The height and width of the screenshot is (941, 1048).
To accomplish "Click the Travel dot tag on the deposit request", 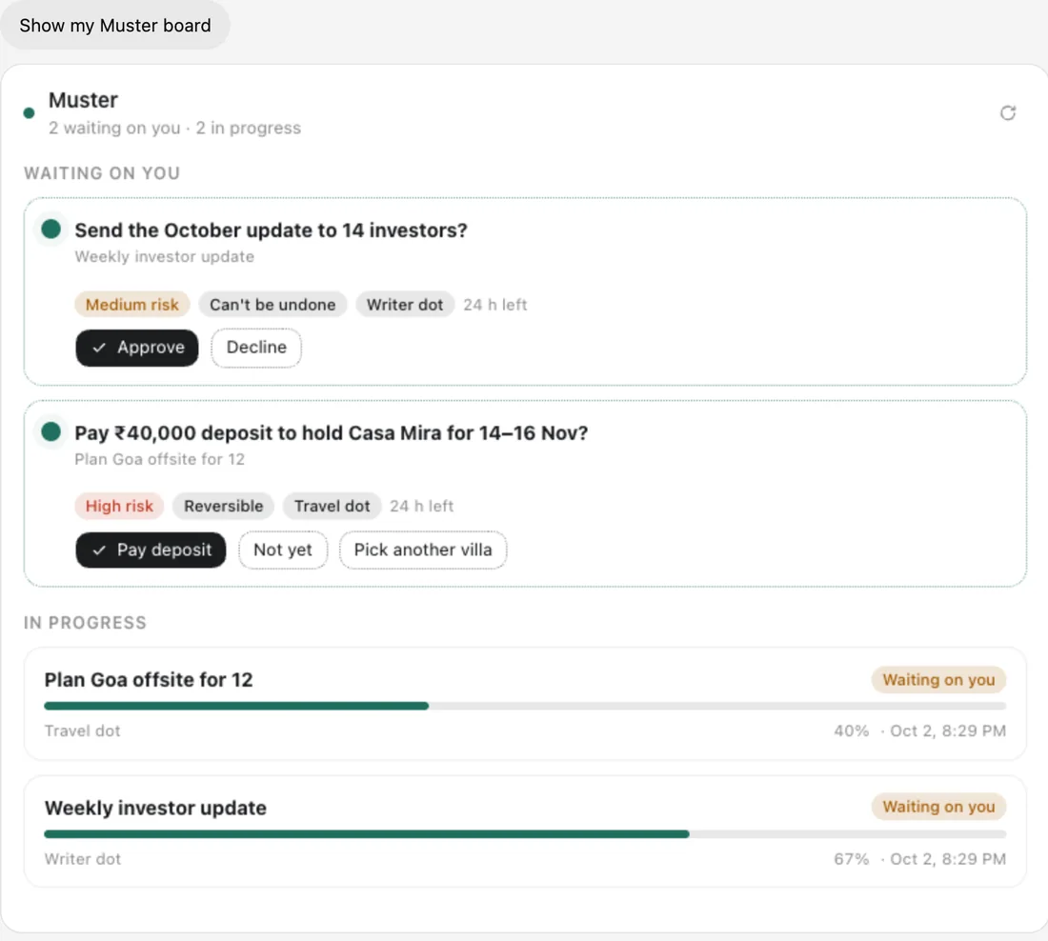I will pos(332,506).
